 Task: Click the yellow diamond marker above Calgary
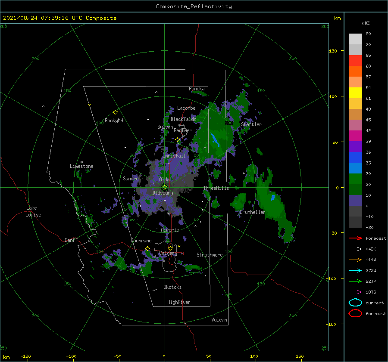pyautogui.click(x=170, y=248)
